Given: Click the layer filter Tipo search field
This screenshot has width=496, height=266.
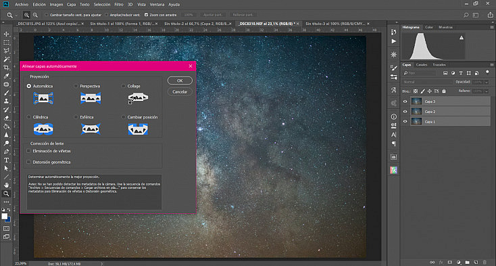Looking at the screenshot, I should 420,73.
